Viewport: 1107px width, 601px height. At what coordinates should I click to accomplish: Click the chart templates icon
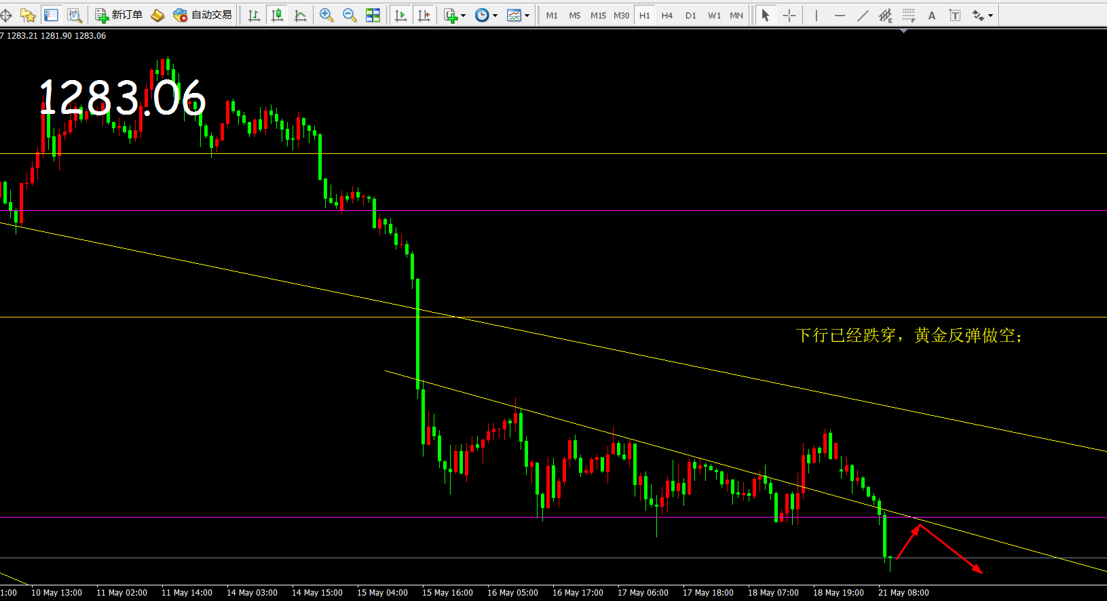(x=514, y=15)
